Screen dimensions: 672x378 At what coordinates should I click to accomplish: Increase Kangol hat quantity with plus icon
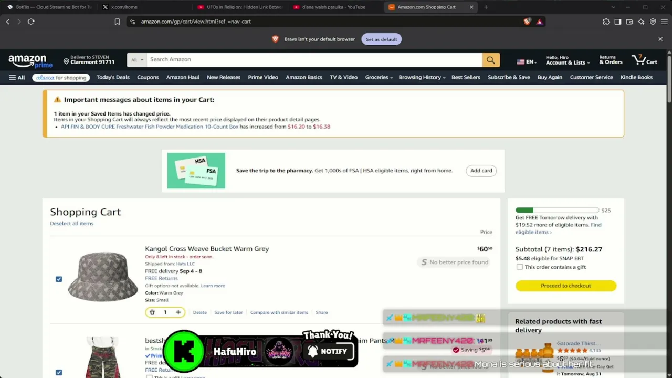click(x=178, y=312)
